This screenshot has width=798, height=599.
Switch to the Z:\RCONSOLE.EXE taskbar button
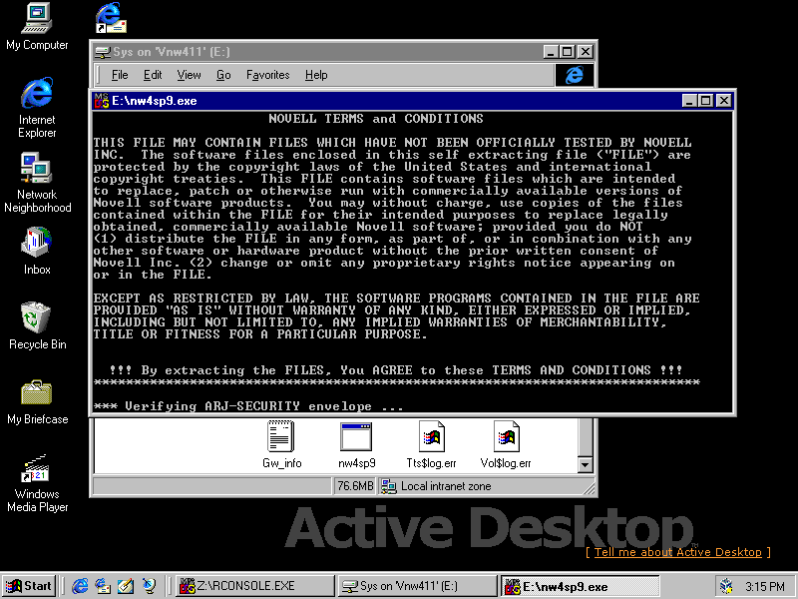(255, 586)
